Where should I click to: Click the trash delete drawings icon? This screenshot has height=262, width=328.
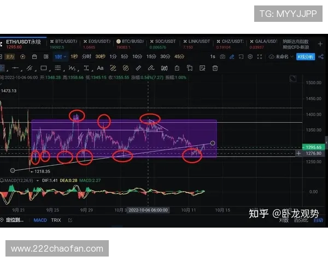point(215,68)
